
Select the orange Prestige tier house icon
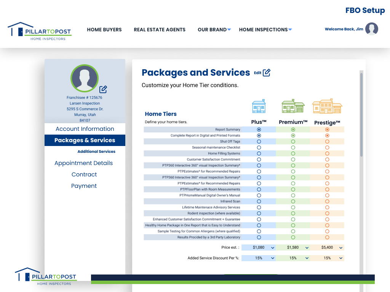click(x=327, y=106)
